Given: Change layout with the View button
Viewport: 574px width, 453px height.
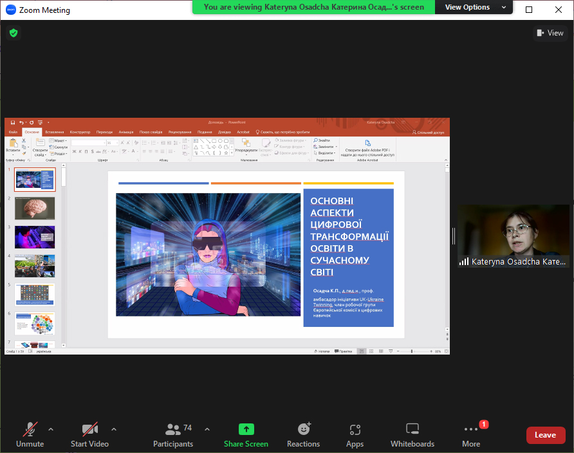Looking at the screenshot, I should 550,33.
